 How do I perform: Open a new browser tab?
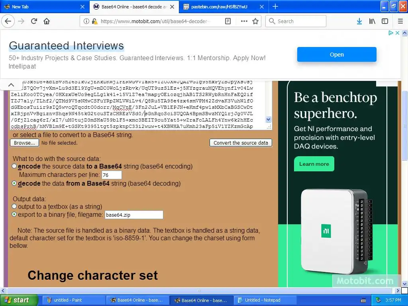(275, 7)
